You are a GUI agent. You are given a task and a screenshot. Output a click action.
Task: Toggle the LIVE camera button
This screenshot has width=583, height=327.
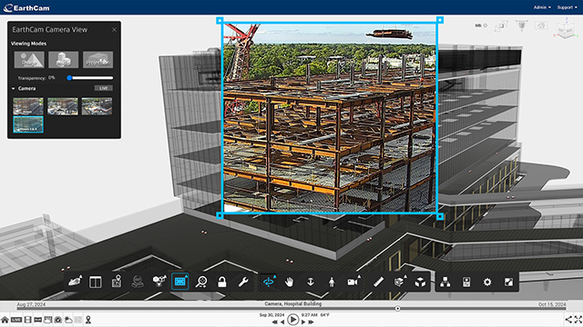[x=103, y=88]
